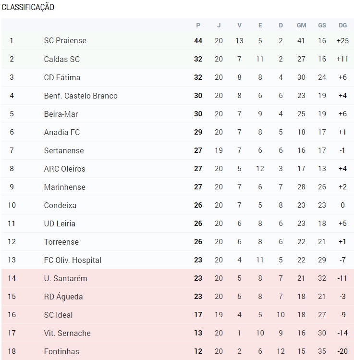Click the DG goal difference header
Image resolution: width=354 pixels, height=360 pixels.
pos(343,25)
